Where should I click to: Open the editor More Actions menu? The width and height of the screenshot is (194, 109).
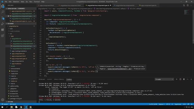tap(191, 5)
